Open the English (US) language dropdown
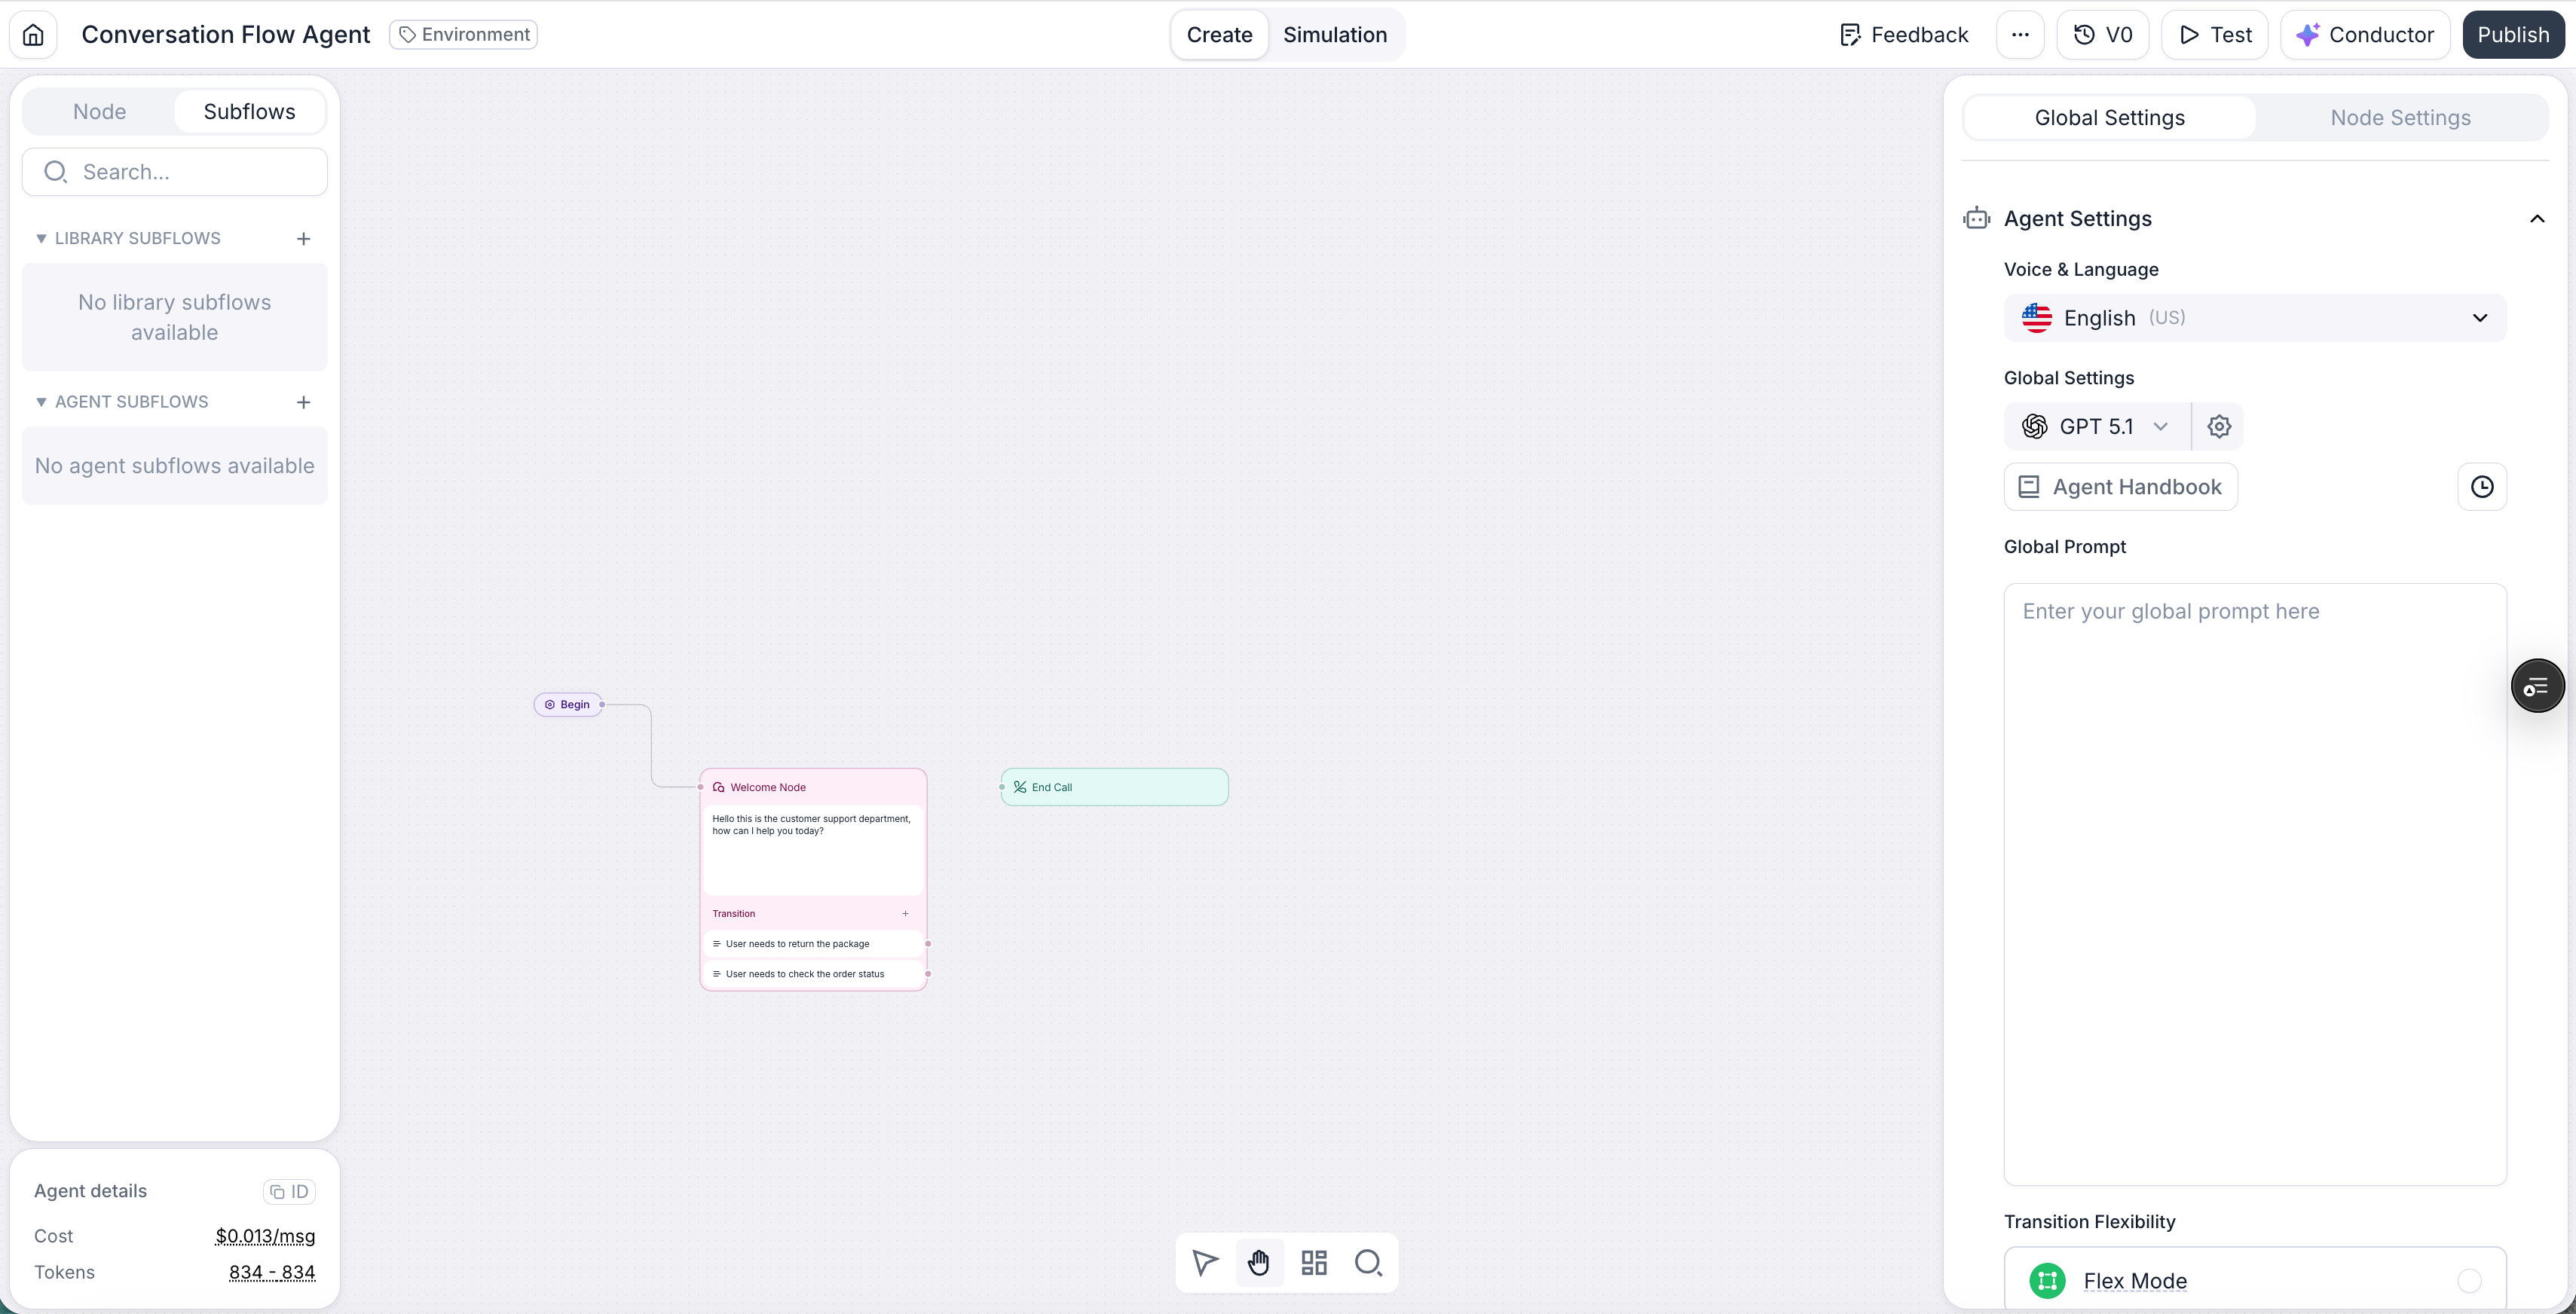The height and width of the screenshot is (1314, 2576). click(x=2254, y=318)
